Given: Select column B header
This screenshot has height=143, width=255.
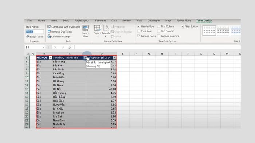Looking at the screenshot, I should coord(44,54).
